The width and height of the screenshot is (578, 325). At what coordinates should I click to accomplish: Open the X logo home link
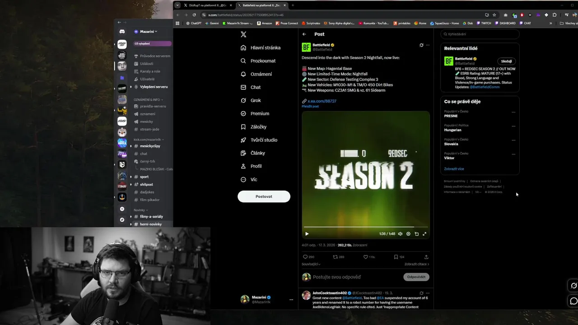(x=243, y=34)
